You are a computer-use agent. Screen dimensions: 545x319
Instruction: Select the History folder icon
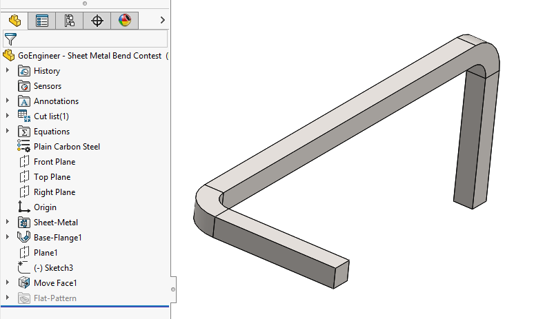[x=23, y=71]
